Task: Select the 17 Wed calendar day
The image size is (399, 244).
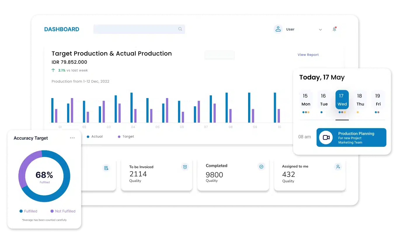Action: (x=342, y=100)
